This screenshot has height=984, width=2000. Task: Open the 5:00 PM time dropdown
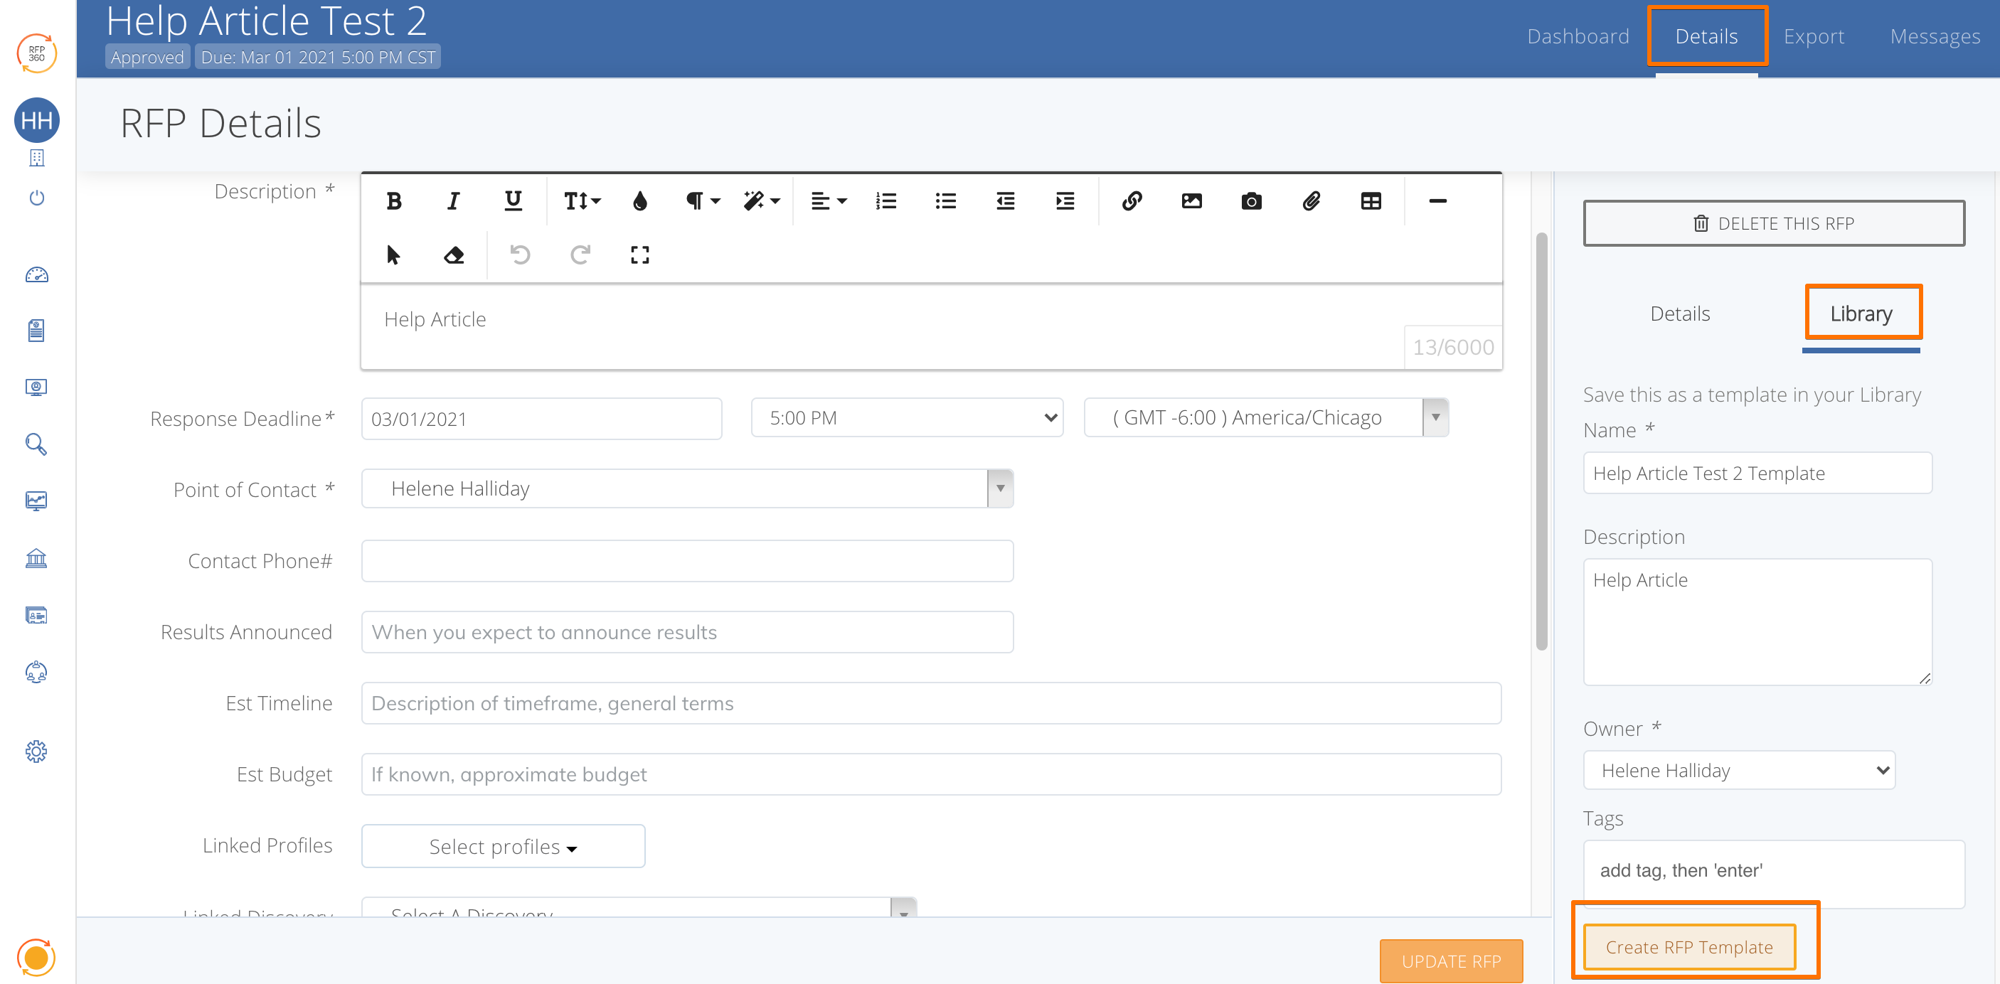[x=906, y=417]
